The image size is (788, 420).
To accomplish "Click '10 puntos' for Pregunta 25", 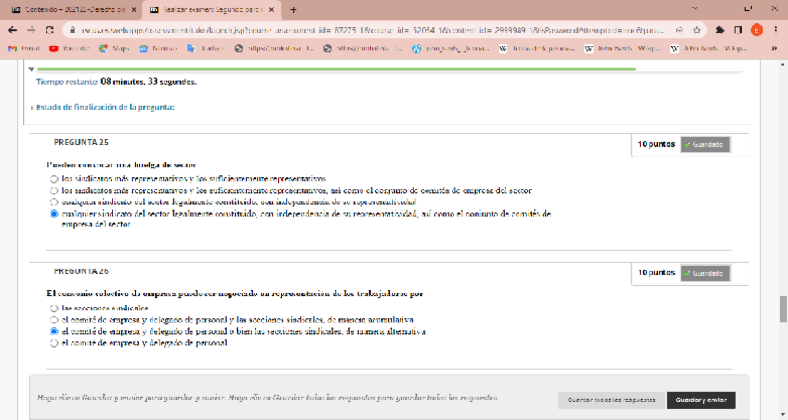I will pyautogui.click(x=656, y=144).
